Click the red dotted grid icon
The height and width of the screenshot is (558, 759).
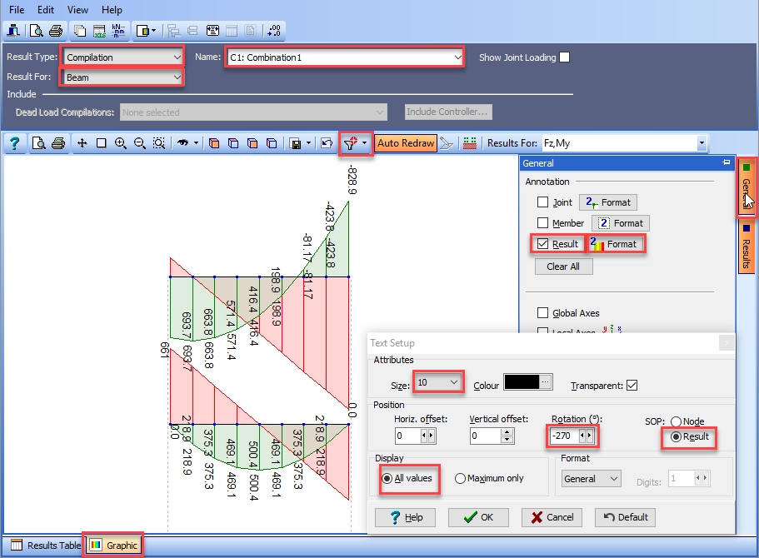(x=470, y=143)
